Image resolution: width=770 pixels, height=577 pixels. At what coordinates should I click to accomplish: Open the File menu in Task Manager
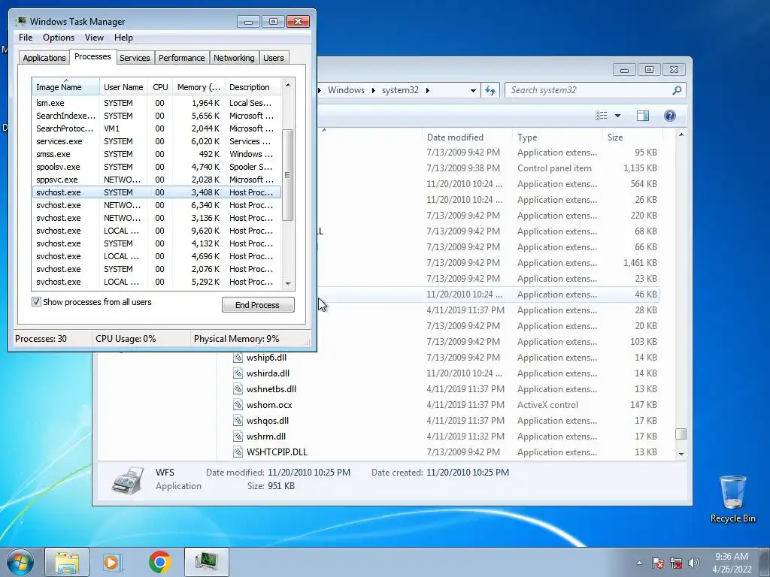[26, 38]
